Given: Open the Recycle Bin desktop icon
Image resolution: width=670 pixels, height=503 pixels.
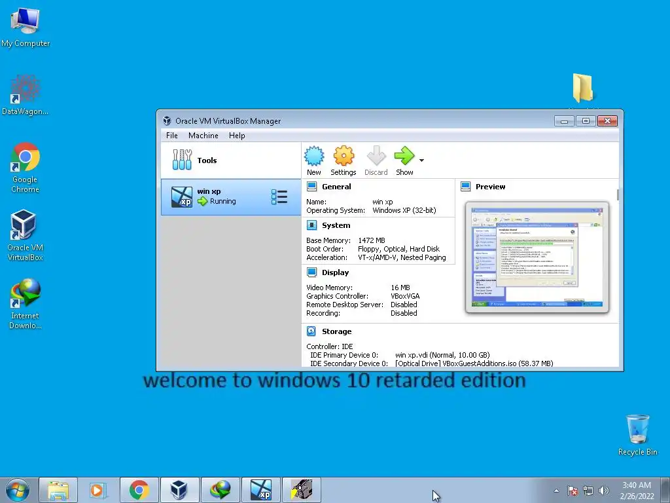Looking at the screenshot, I should click(x=637, y=435).
